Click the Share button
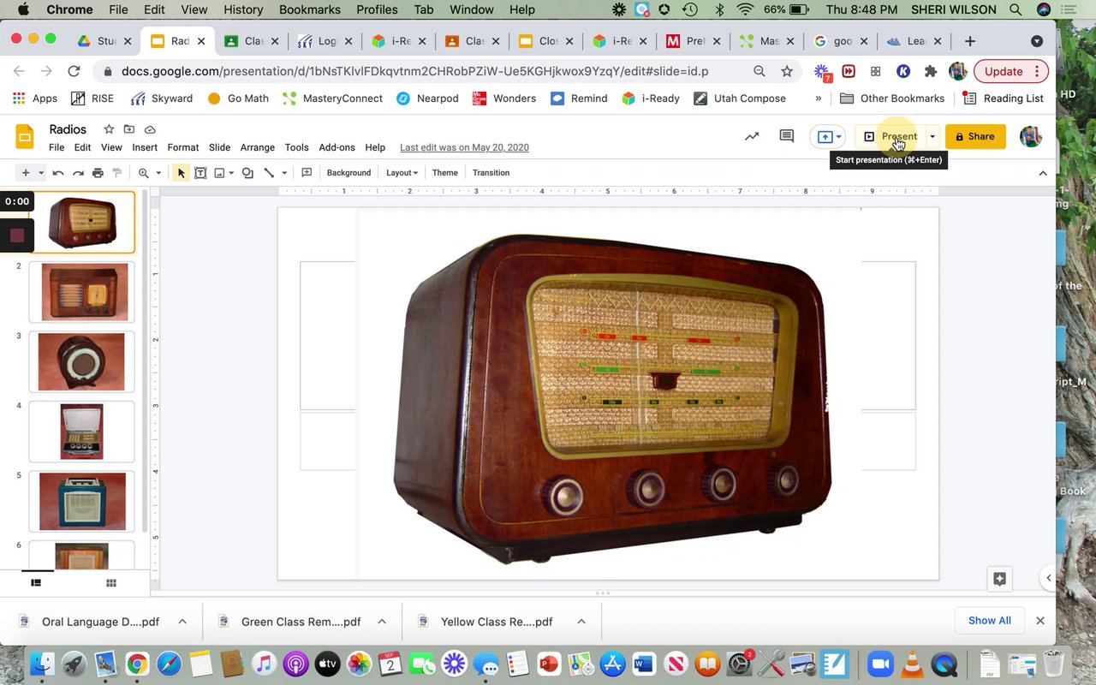 pyautogui.click(x=975, y=136)
